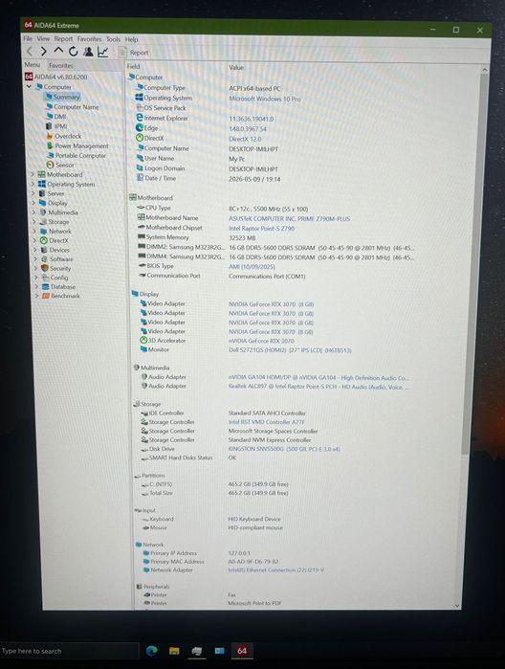Screen dimensions: 505x669
Task: Open the View menu
Action: 43,38
